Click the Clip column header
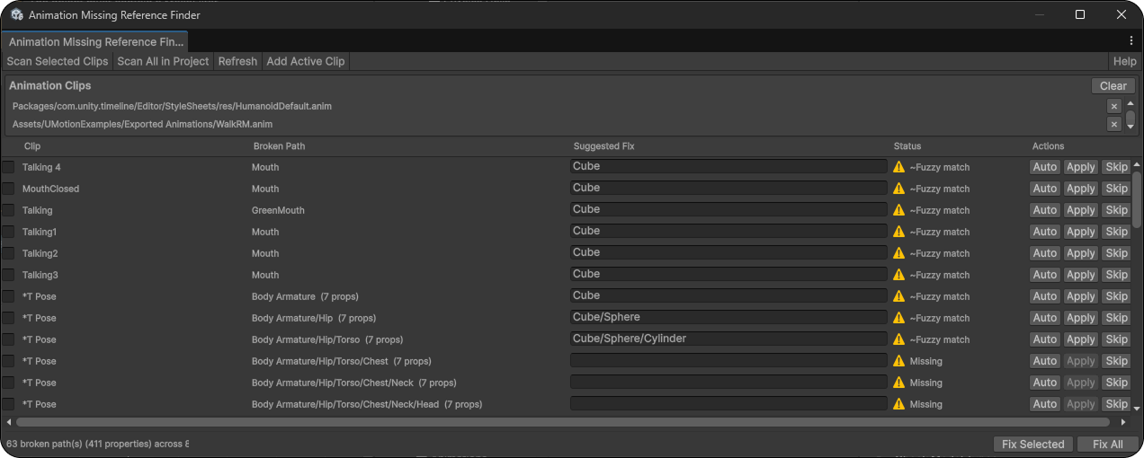 [x=32, y=145]
